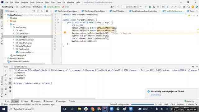Click the 4 spaces indent entry
This screenshot has width=199, height=112.
(180, 105)
